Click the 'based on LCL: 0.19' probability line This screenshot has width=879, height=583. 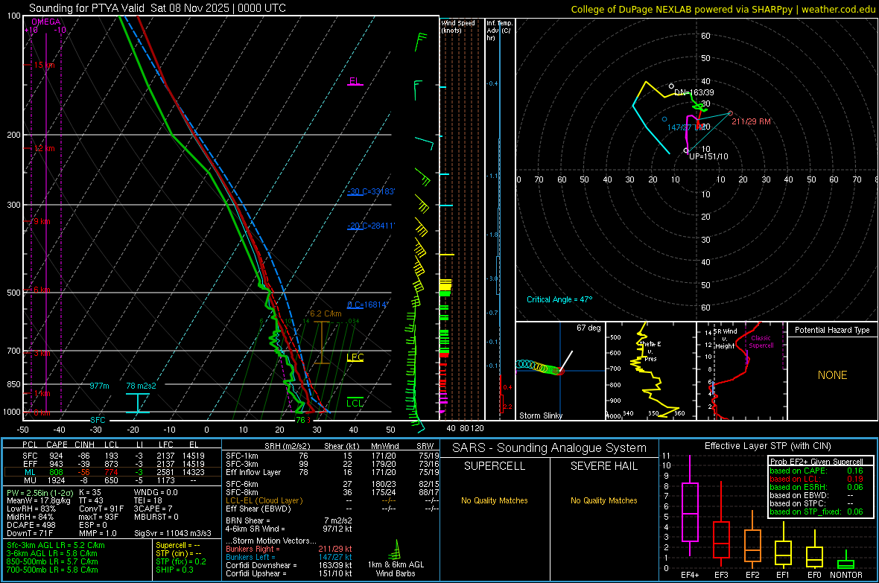coord(816,479)
